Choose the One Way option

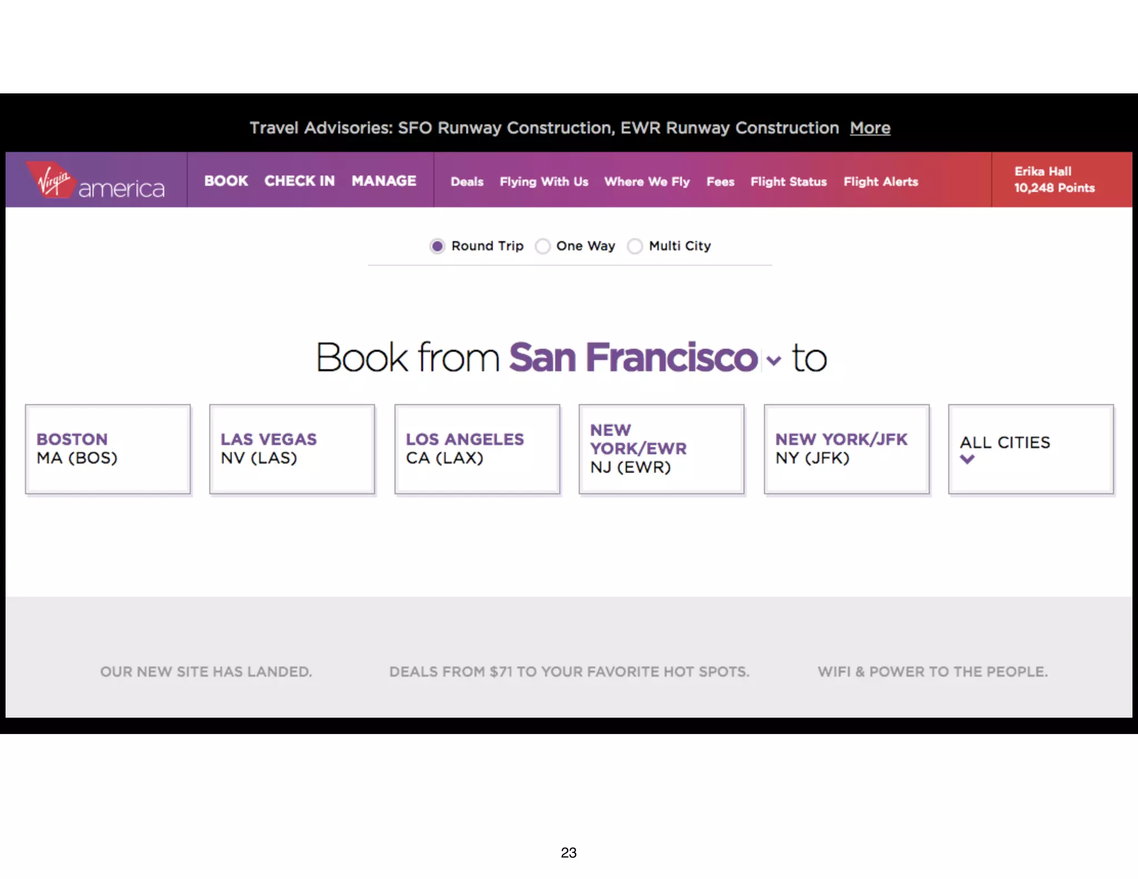(x=543, y=246)
